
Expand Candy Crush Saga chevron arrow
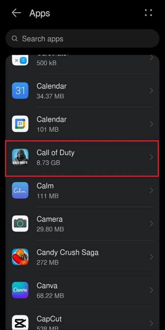point(151,257)
